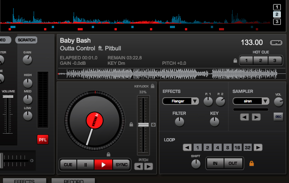289x183 pixels.
Task: Click the PITCH +0.0 readout
Action: pyautogui.click(x=174, y=63)
